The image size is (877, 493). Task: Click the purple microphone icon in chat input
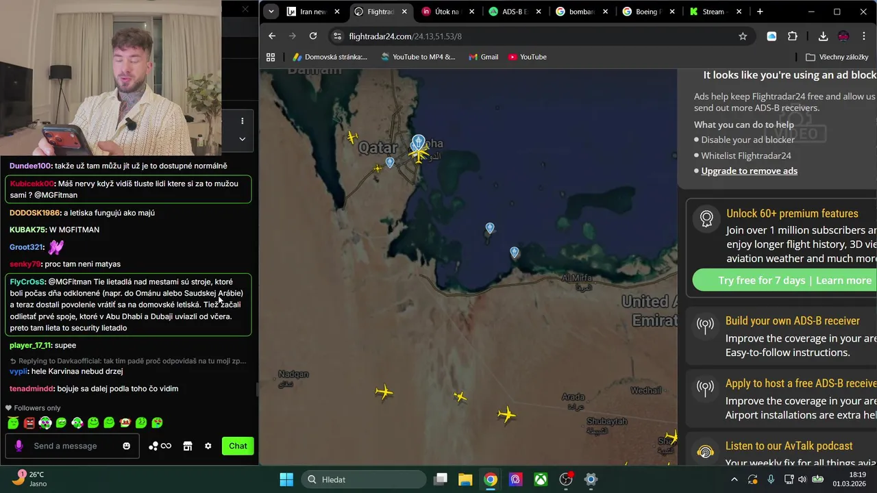(x=18, y=446)
